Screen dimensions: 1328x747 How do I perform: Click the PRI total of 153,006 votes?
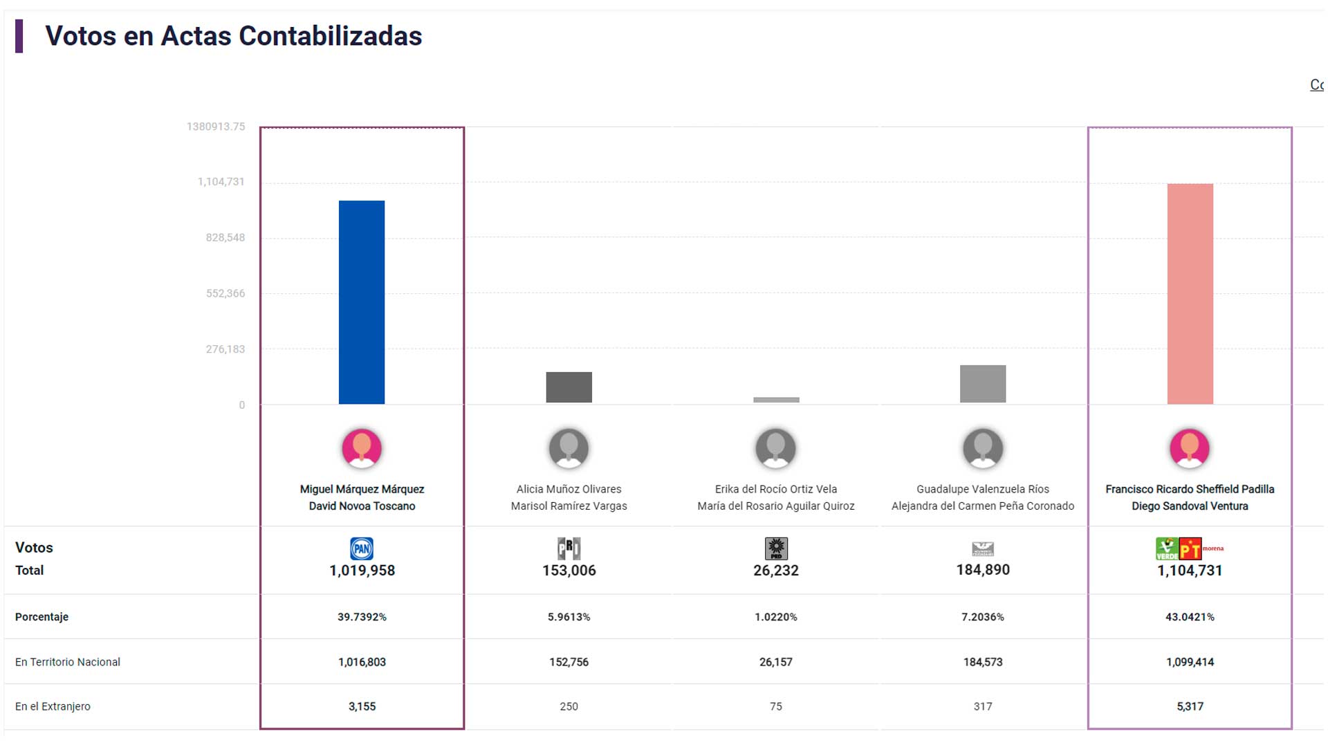click(x=569, y=571)
